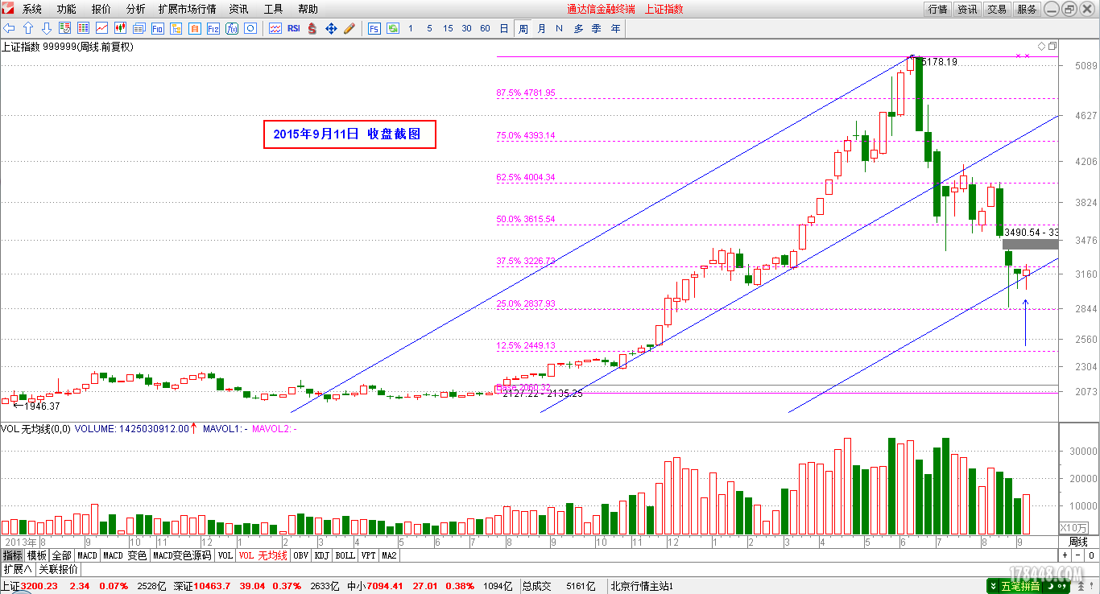Screen dimensions: 1100x594
Task: Open the 系统 menu
Action: pyautogui.click(x=32, y=10)
